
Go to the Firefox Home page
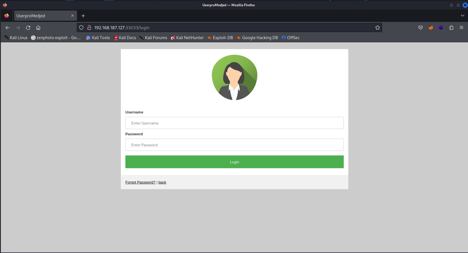pos(38,28)
